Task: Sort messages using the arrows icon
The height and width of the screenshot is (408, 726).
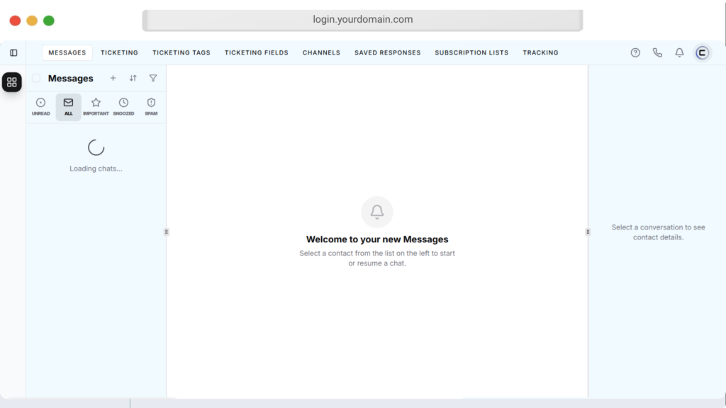Action: (133, 78)
